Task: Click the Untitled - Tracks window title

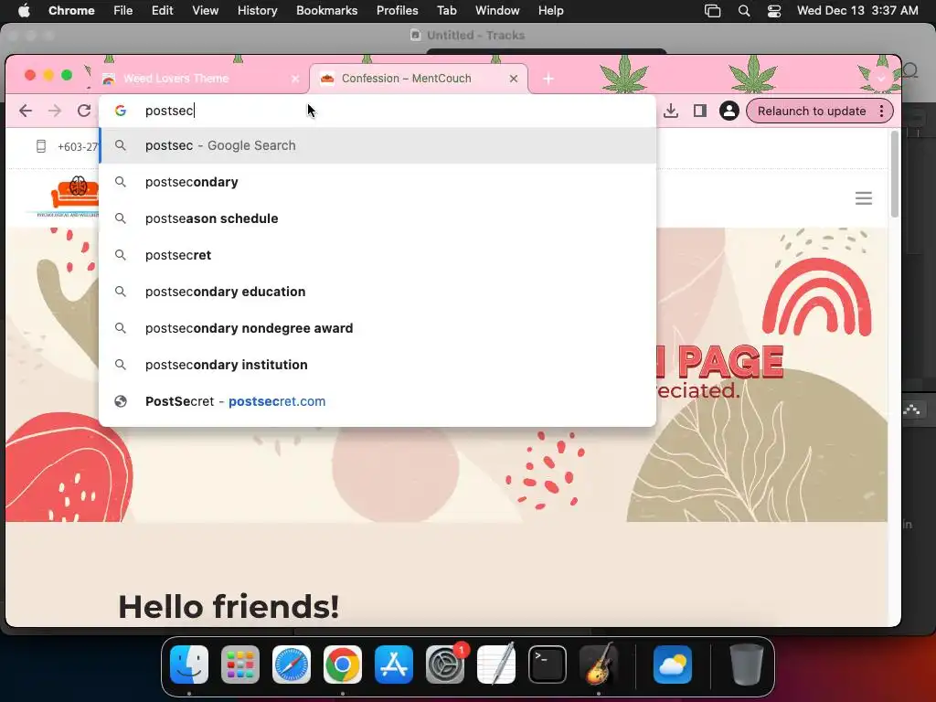Action: (475, 36)
